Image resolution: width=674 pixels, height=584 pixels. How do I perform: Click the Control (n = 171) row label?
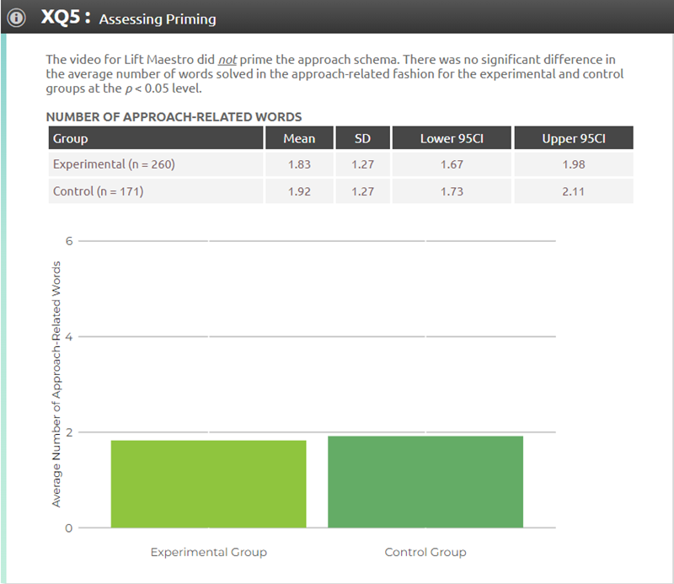(98, 191)
